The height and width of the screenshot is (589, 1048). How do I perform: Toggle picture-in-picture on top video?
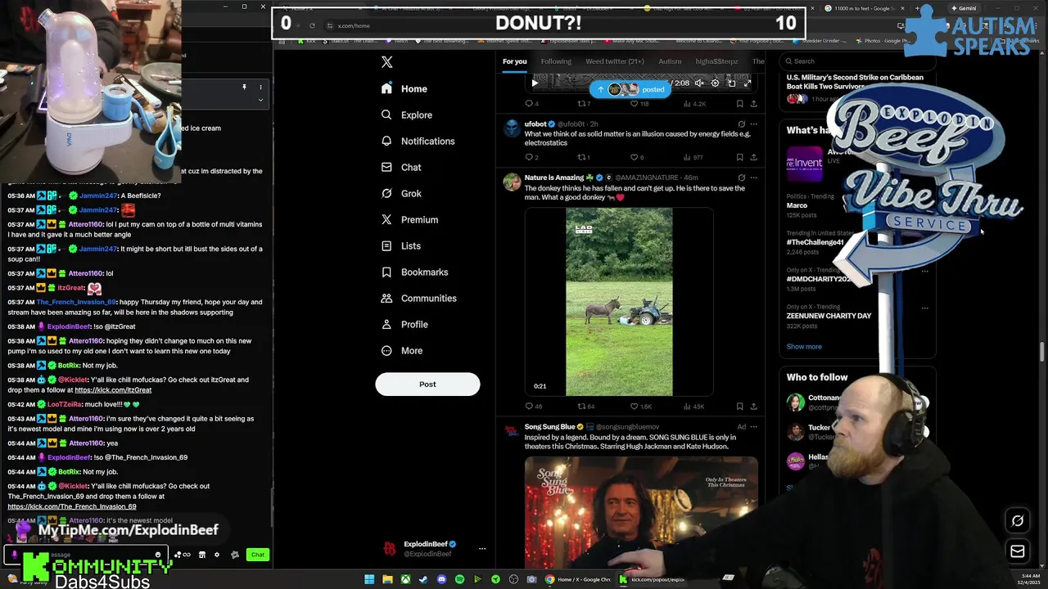[x=731, y=83]
